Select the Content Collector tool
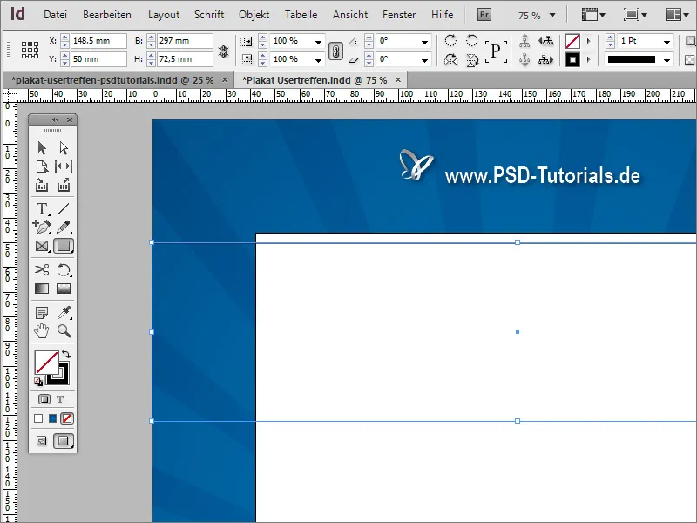The height and width of the screenshot is (523, 697). [42, 185]
